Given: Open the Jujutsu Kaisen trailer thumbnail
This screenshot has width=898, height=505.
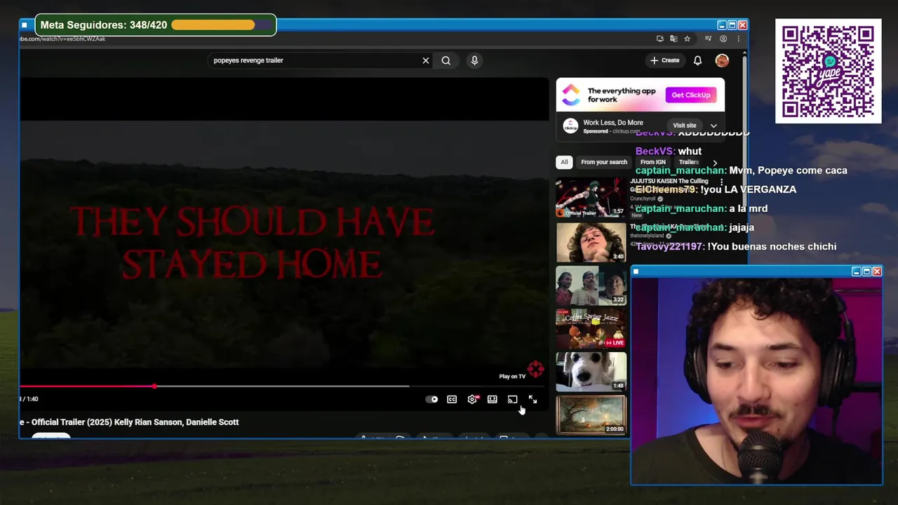Looking at the screenshot, I should 591,198.
